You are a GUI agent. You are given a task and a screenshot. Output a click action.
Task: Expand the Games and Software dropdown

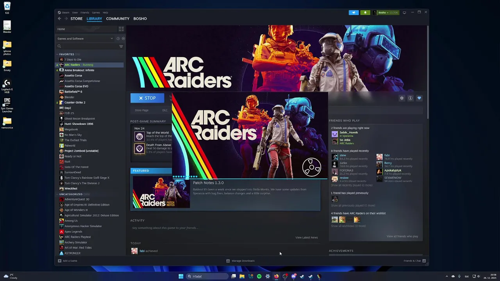click(x=86, y=39)
